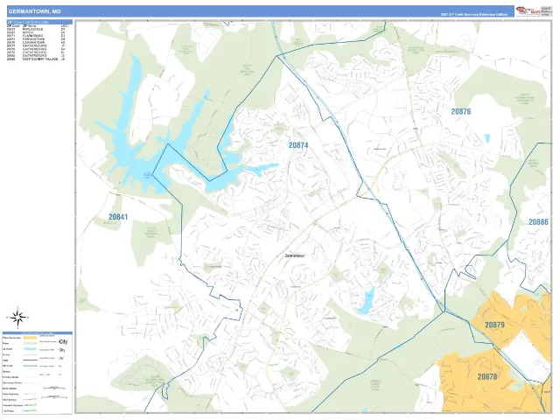Viewport: 560px width, 420px height.
Task: Click the 20878 ZIP code label
Action: click(487, 376)
